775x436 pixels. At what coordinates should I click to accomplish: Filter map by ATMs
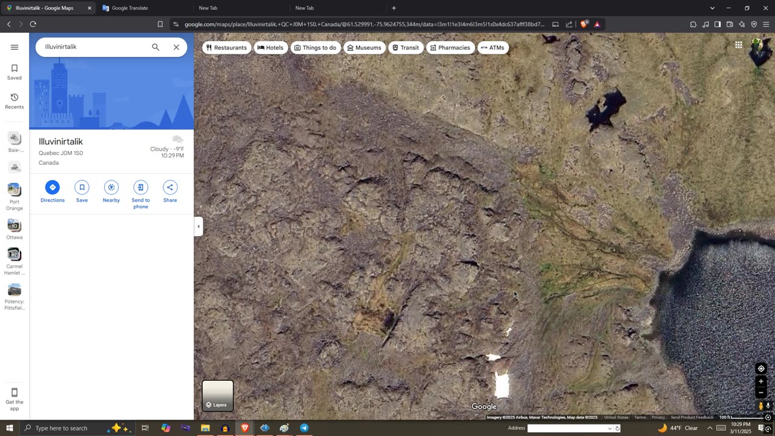[492, 48]
